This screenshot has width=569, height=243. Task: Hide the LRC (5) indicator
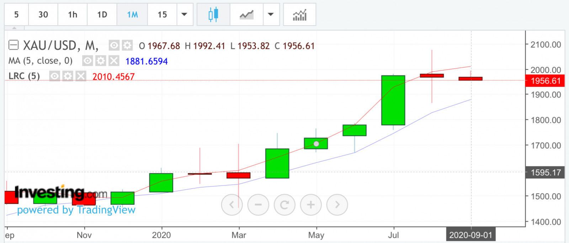54,76
